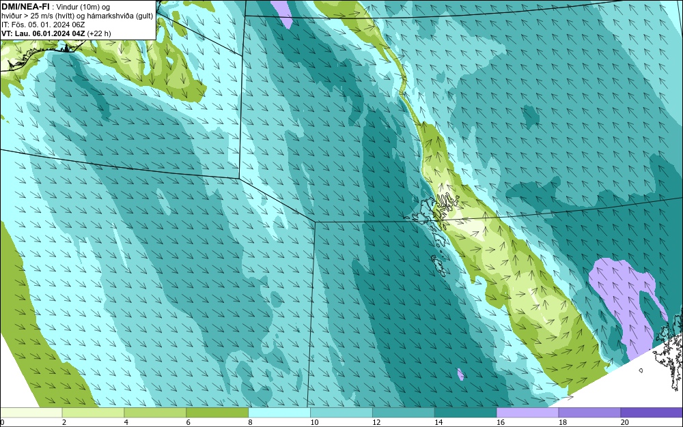This screenshot has height=427, width=683.
Task: Click the legend label "10"
Action: (x=314, y=422)
